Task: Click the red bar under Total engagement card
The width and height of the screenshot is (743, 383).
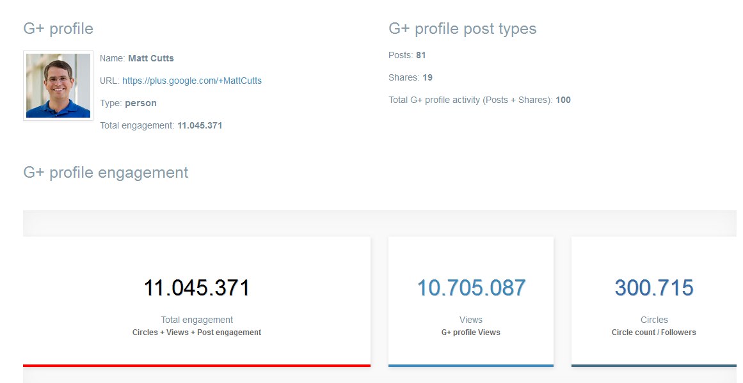Action: pos(196,365)
